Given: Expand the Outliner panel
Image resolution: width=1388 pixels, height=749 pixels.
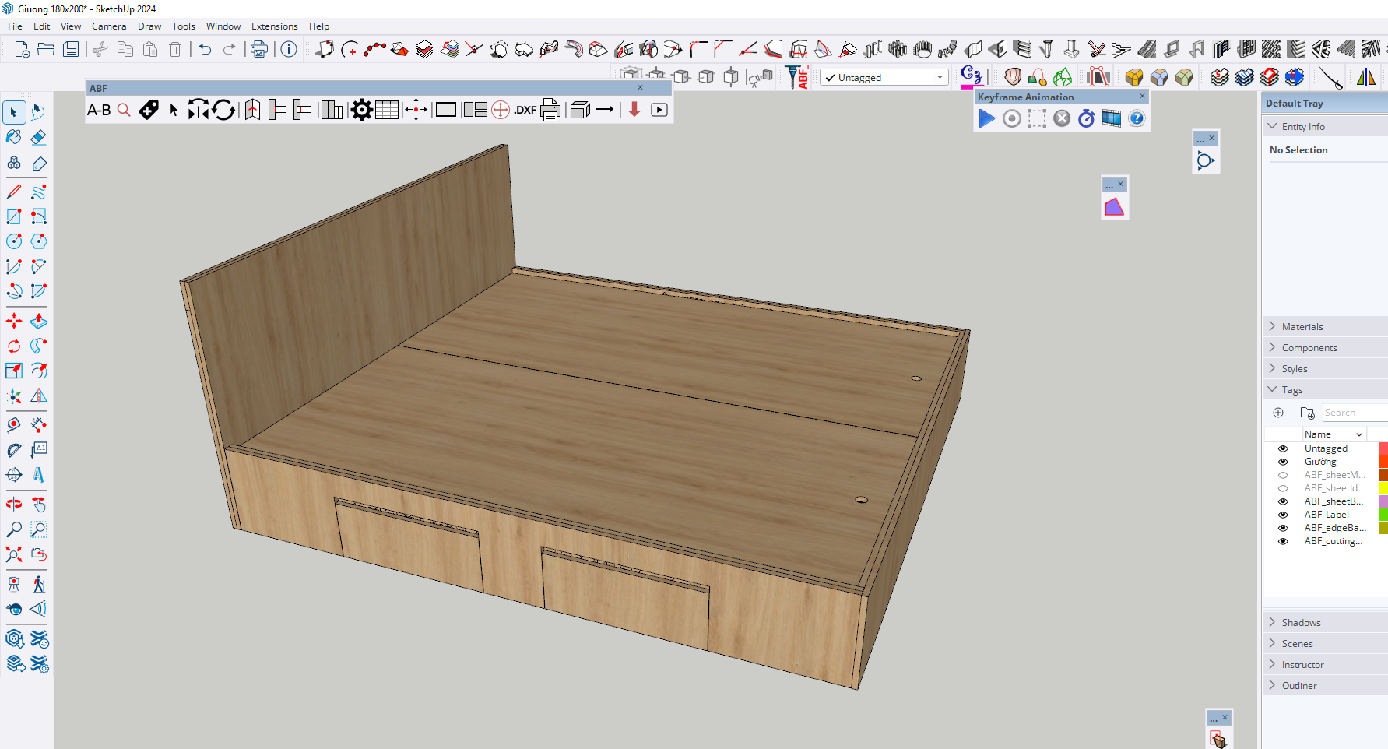Looking at the screenshot, I should (x=1299, y=686).
